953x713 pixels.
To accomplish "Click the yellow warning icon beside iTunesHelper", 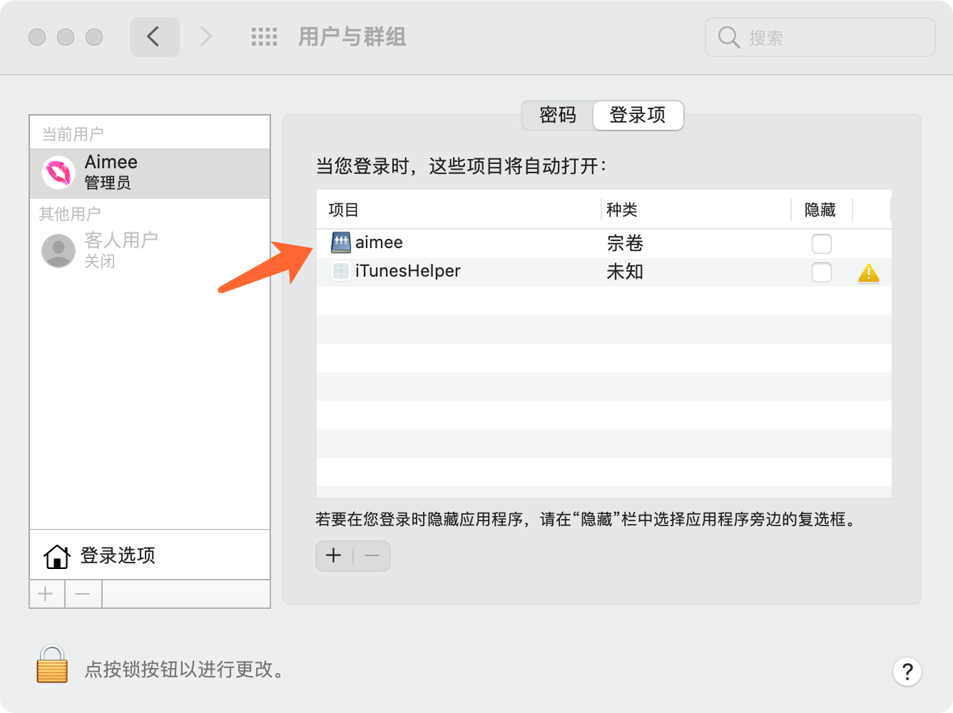I will [868, 273].
